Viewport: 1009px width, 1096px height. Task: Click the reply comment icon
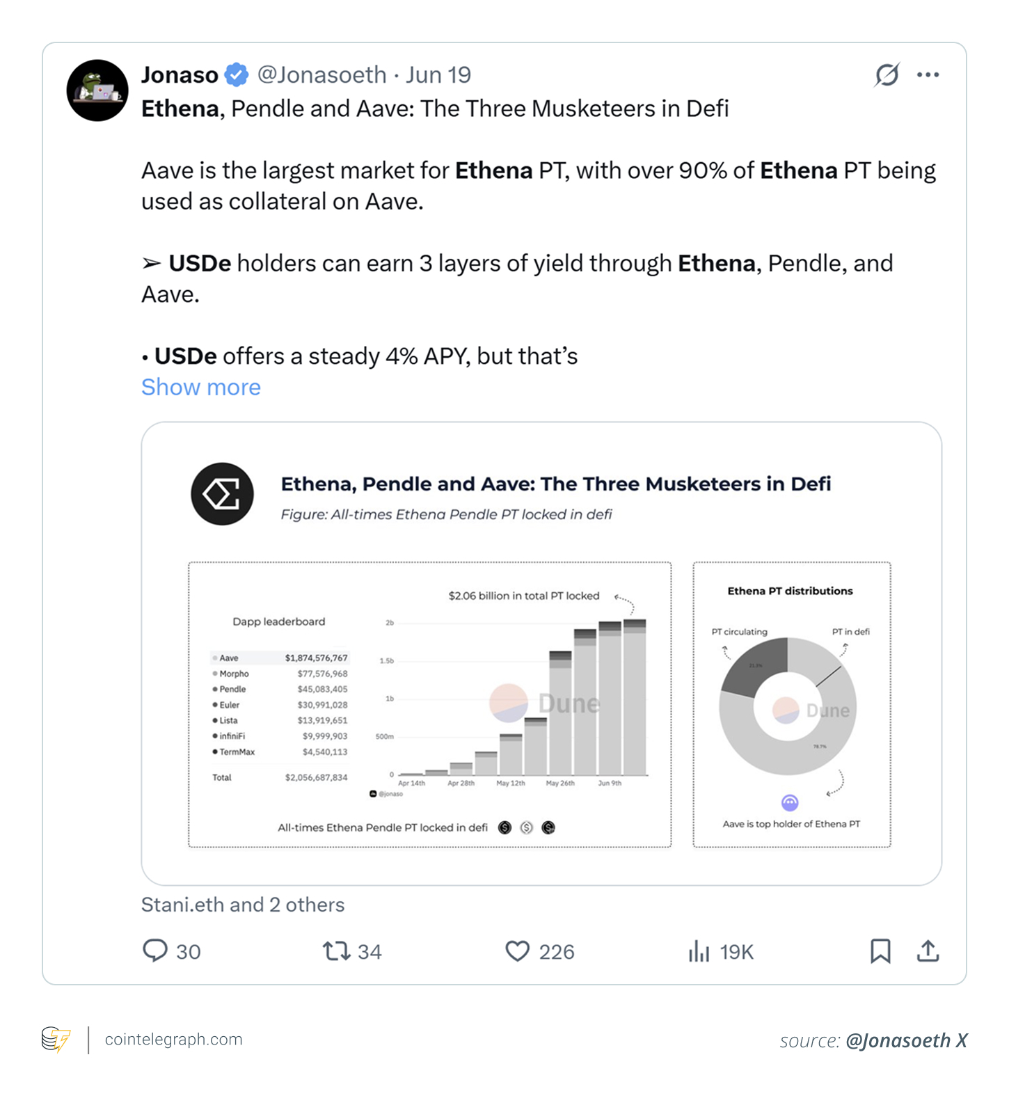point(155,951)
